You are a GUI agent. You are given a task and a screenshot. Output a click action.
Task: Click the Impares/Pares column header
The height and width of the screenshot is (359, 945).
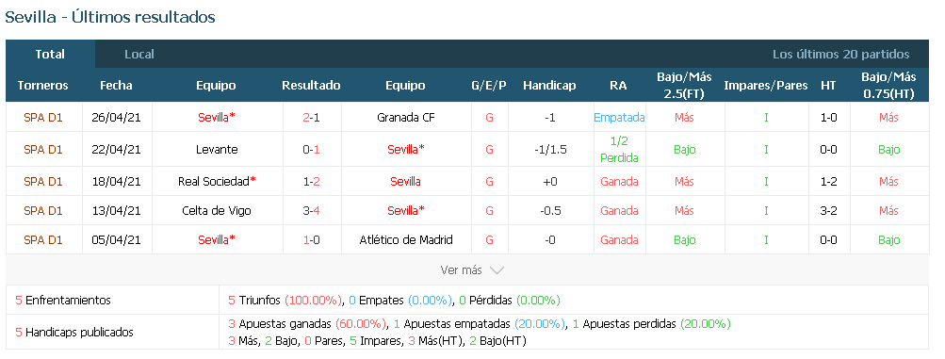tap(765, 86)
